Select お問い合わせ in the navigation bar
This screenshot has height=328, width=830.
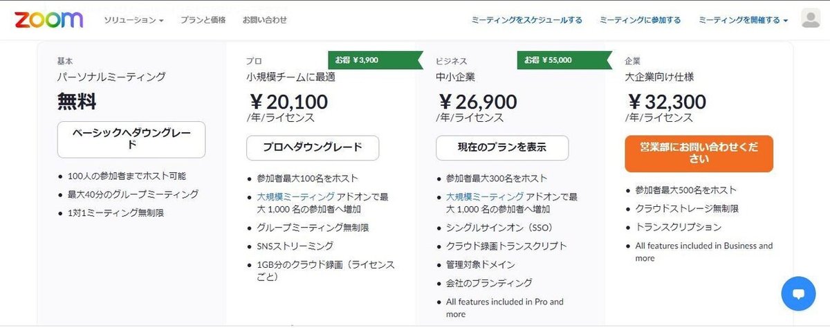[x=265, y=20]
